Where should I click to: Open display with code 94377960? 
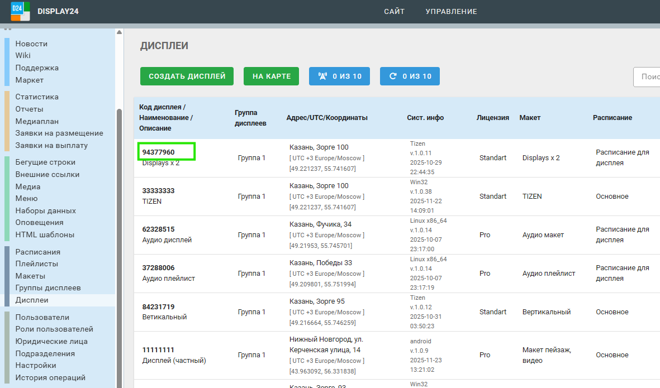tap(158, 152)
